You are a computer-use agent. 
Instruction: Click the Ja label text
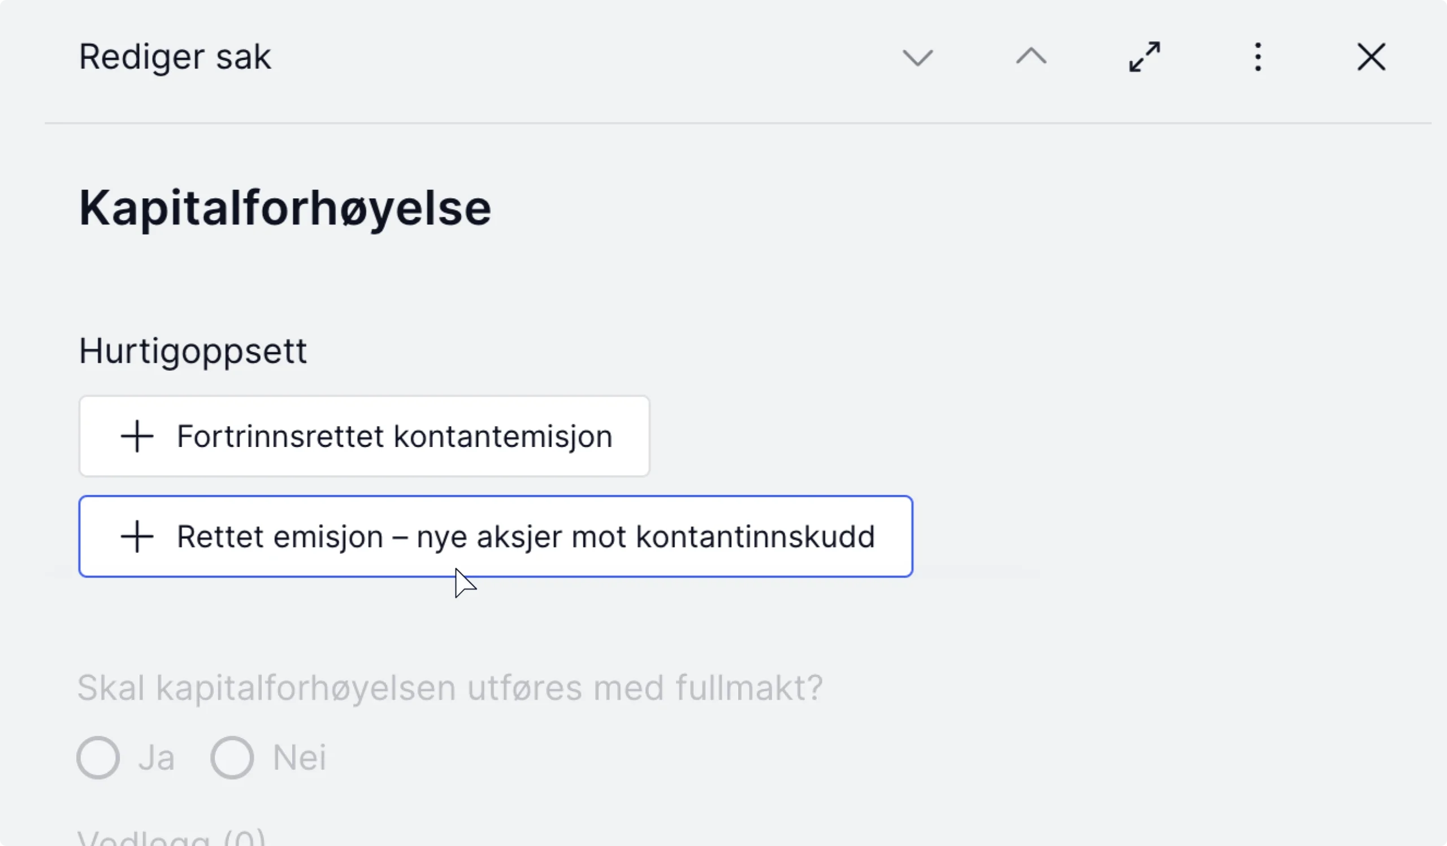coord(156,758)
